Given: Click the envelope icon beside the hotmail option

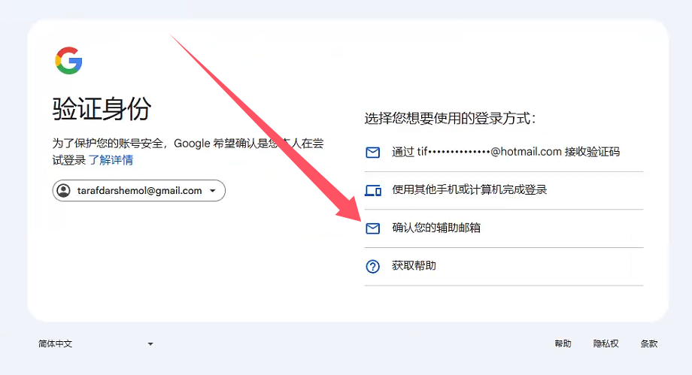Looking at the screenshot, I should tap(372, 152).
